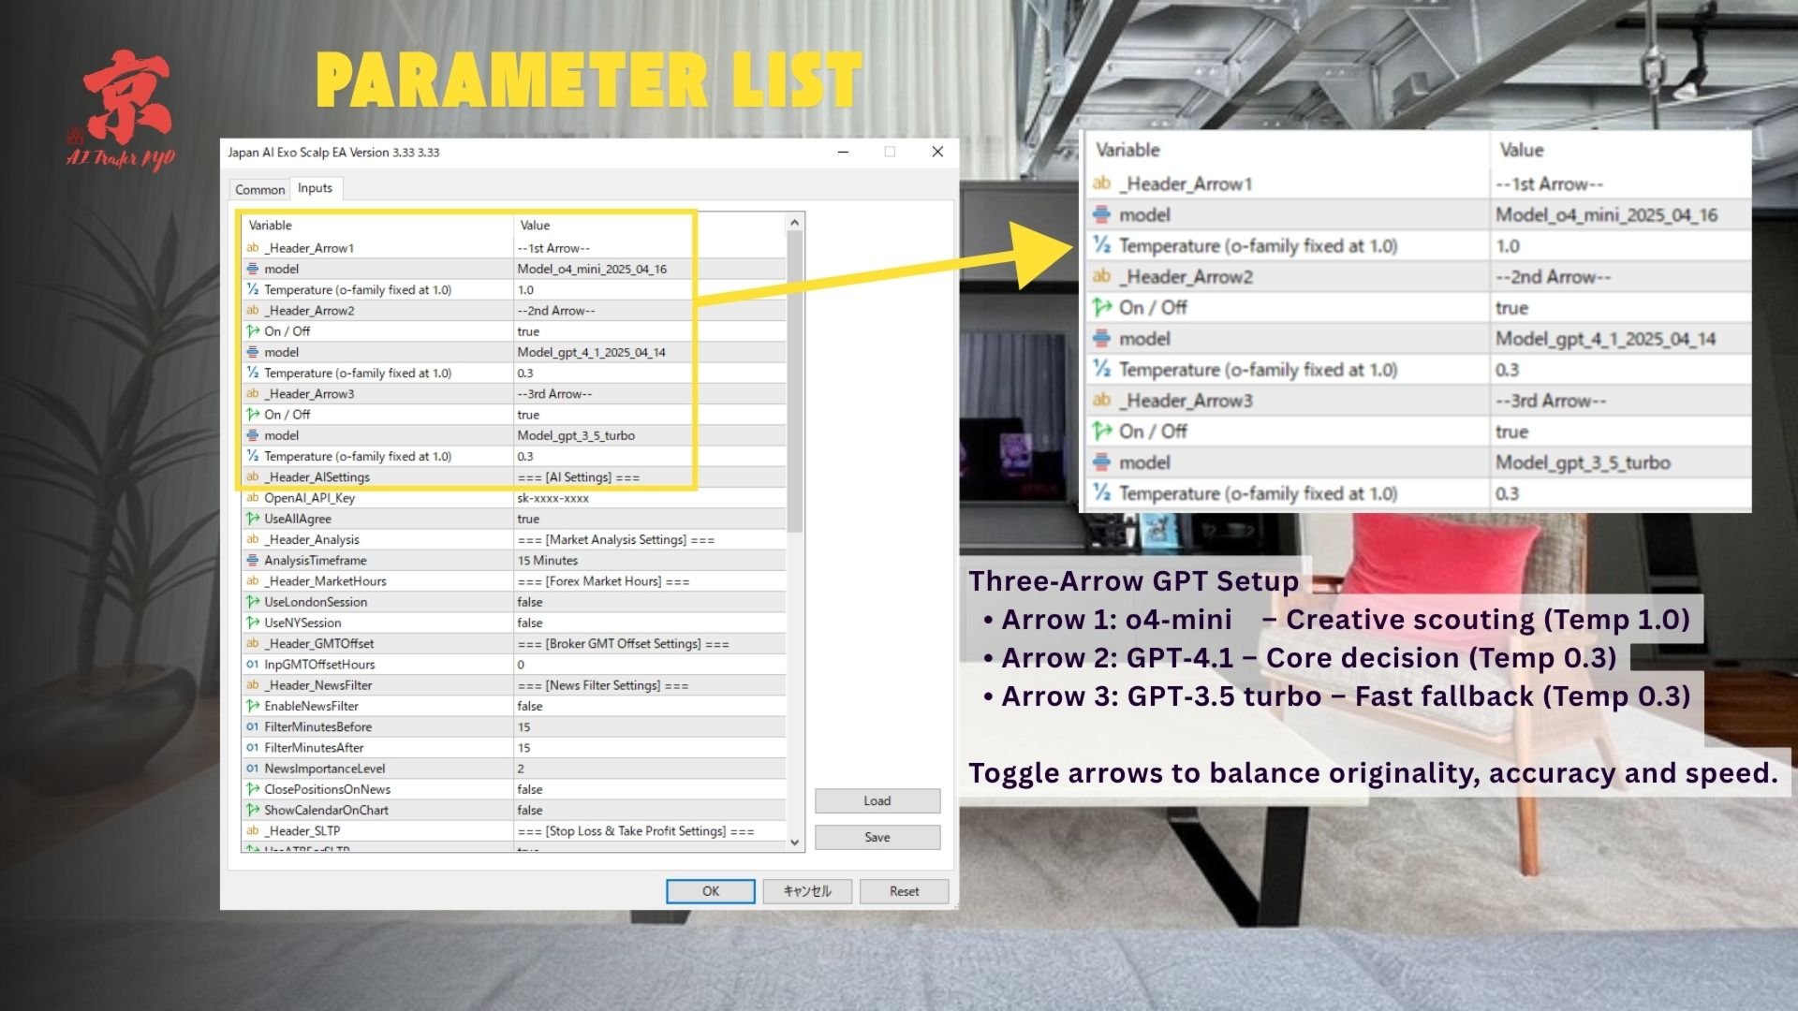
Task: Open the AnalysisTimeframe 15 Minutes dropdown
Action: (x=650, y=560)
